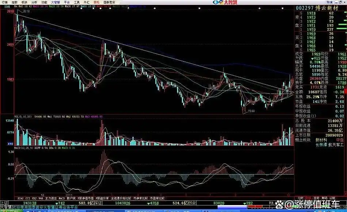The image size is (347, 212).
Task: Open the 平台 menu
Action: point(66,2)
